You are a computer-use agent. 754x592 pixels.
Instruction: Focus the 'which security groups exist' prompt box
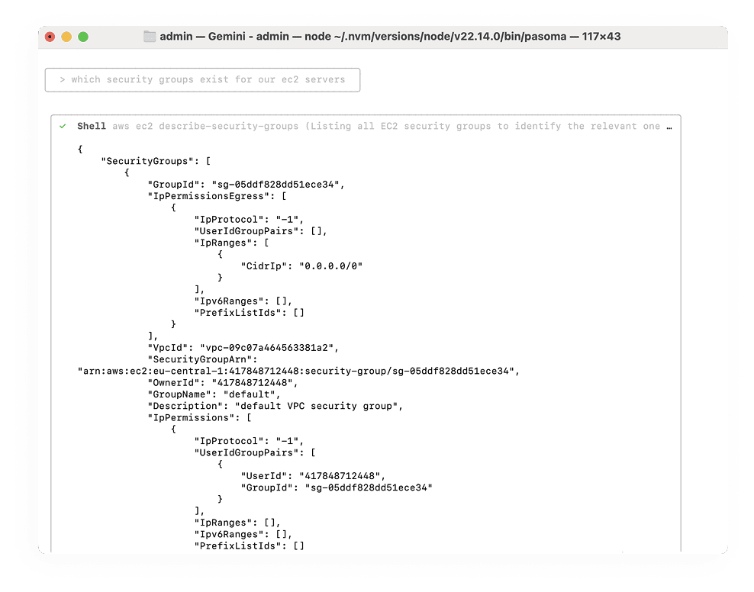(202, 79)
